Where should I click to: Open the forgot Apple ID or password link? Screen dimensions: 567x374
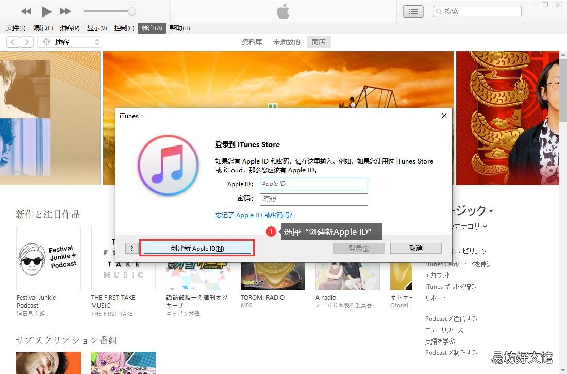[255, 215]
